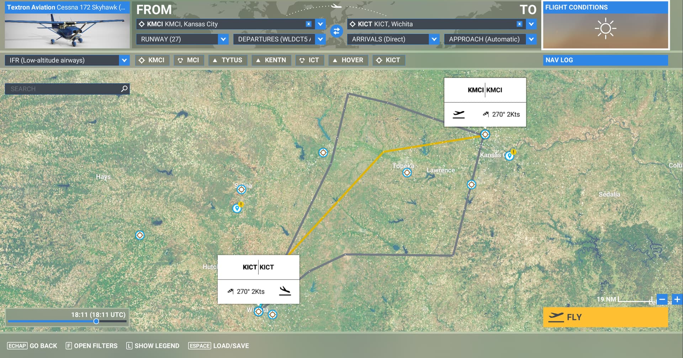Select the KICT waypoint chip in the route bar

[x=388, y=60]
